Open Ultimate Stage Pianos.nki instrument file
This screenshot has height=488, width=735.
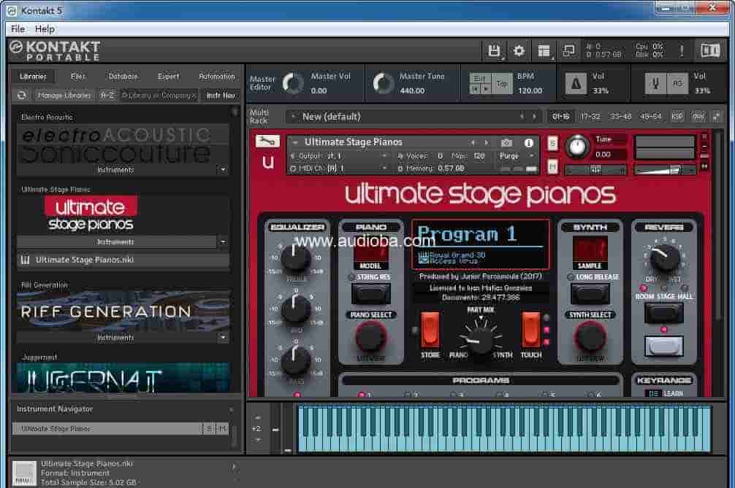pos(123,260)
